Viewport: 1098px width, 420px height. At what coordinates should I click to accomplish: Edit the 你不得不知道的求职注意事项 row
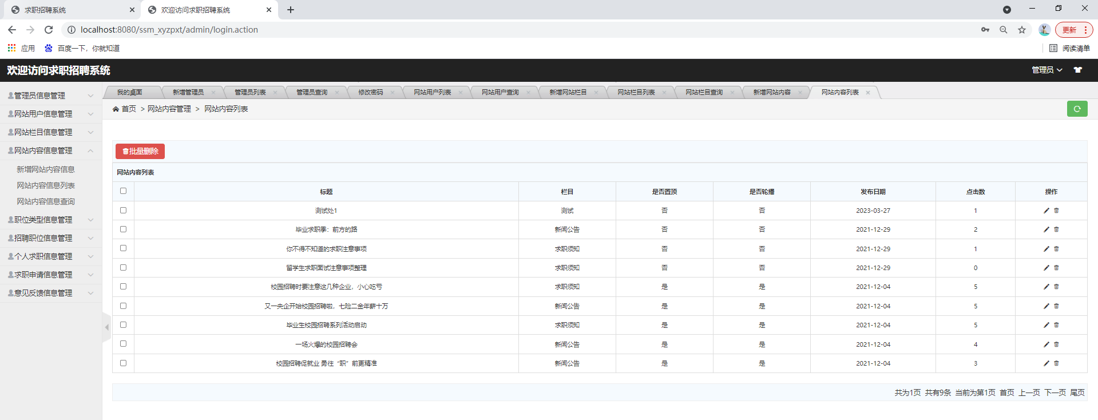pos(1046,249)
